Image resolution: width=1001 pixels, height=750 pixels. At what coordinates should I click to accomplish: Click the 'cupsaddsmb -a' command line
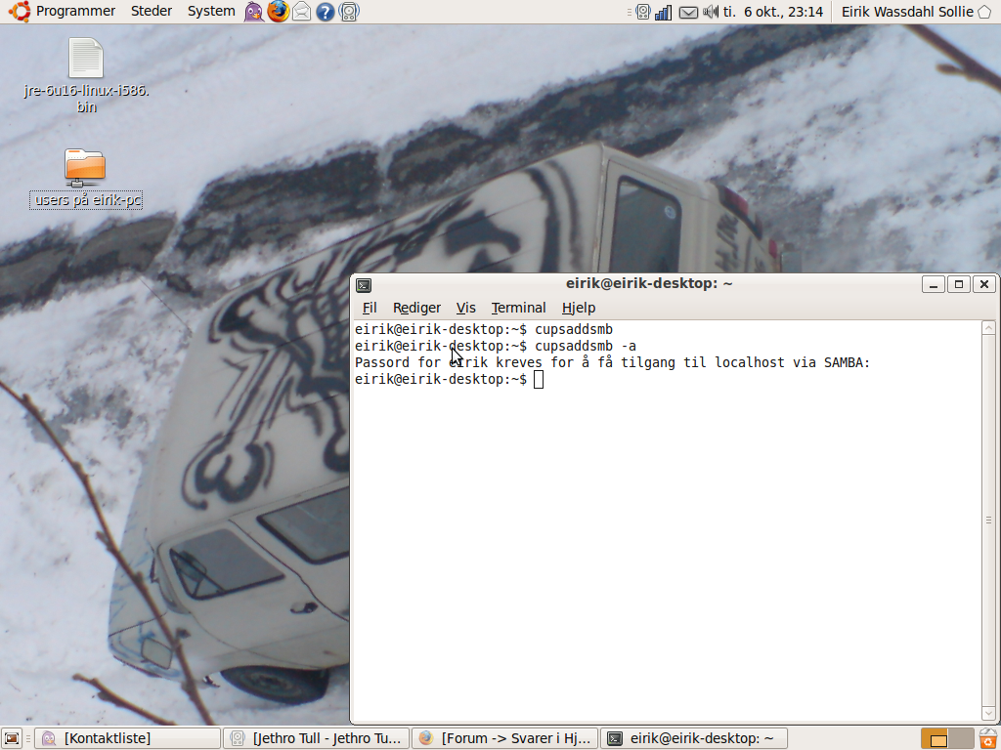[496, 346]
